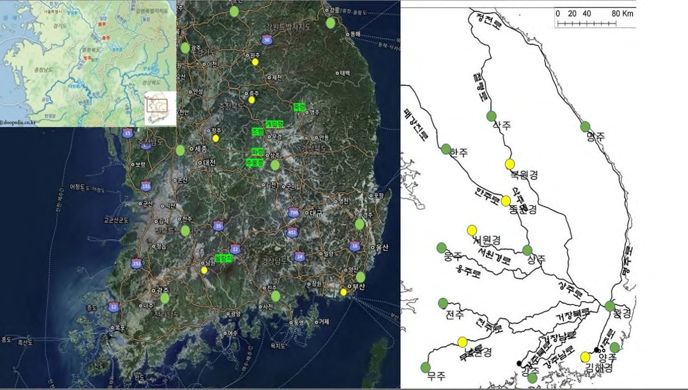688x390 pixels.
Task: Select the 명주 green dot on route map
Action: (x=585, y=127)
